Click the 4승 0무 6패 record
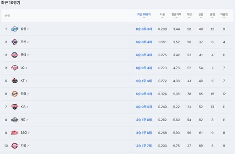This screenshot has width=235, height=154. pos(144,107)
